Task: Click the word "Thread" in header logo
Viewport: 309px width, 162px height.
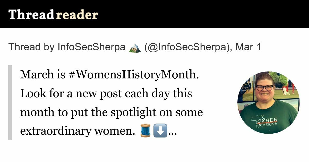Action: point(31,14)
